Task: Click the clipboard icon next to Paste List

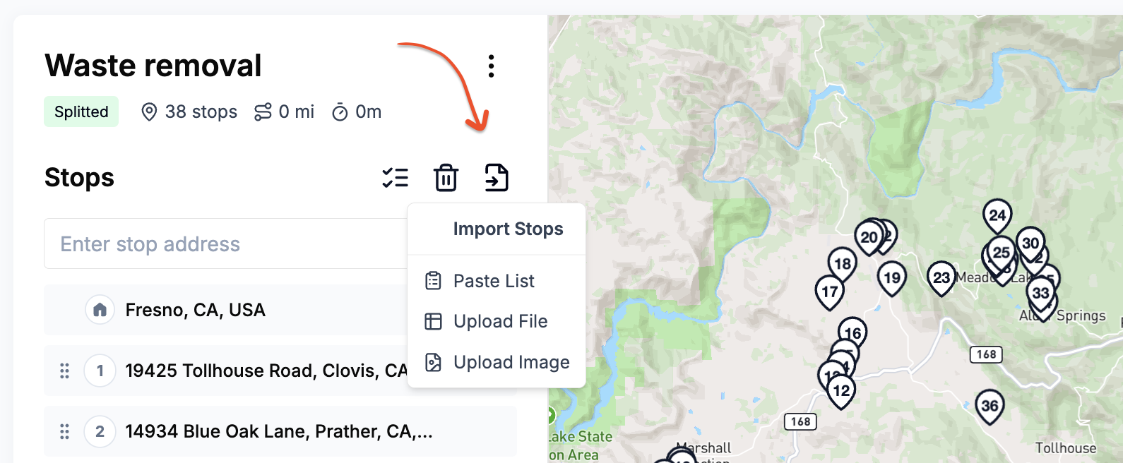Action: 432,280
